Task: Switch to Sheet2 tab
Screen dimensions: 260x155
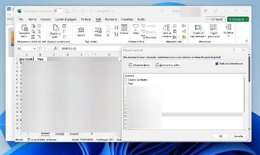Action: (59, 134)
